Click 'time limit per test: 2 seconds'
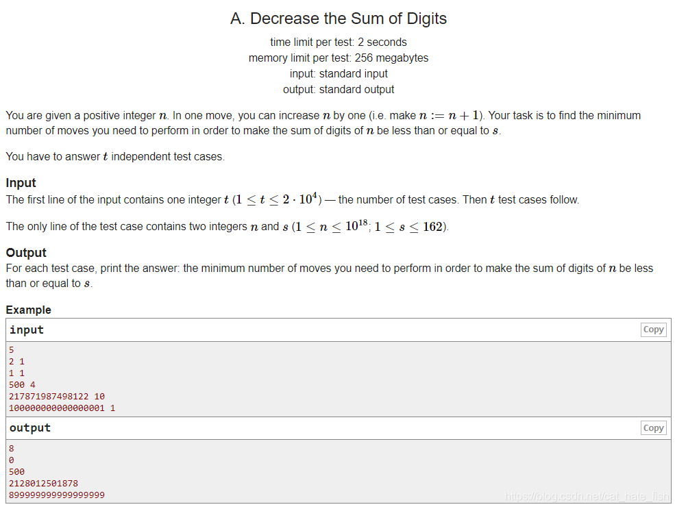This screenshot has height=509, width=675. (339, 42)
